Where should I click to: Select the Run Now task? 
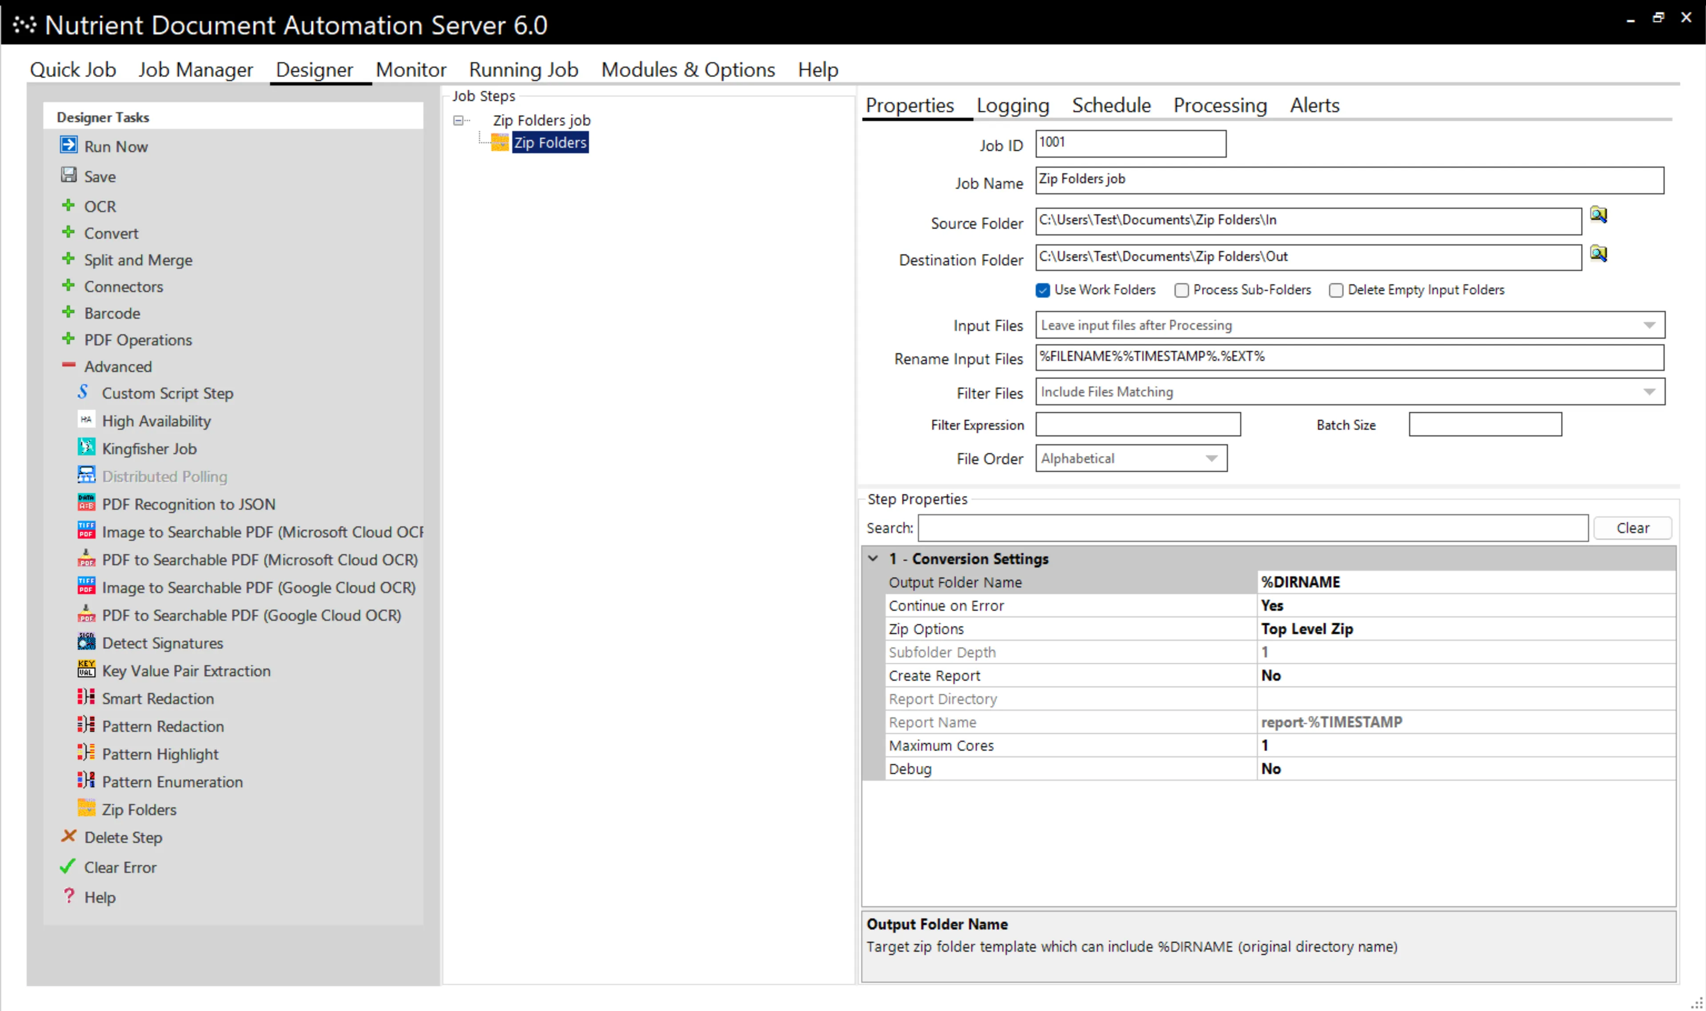(116, 146)
